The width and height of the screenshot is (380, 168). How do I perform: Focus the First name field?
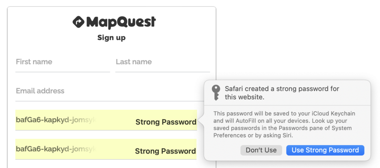tap(62, 62)
